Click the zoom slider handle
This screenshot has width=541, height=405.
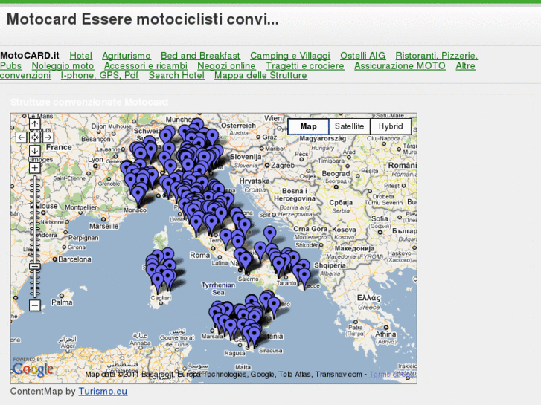34,266
